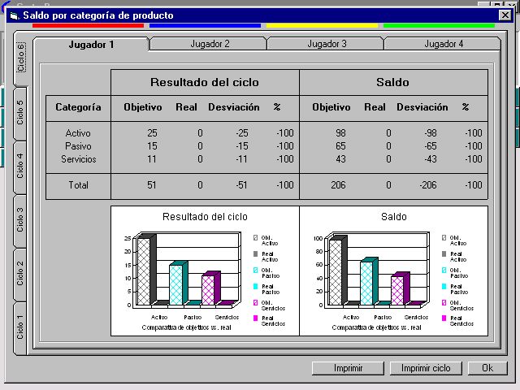
Task: Switch to the Ciclo 4 side tab
Action: [20, 166]
